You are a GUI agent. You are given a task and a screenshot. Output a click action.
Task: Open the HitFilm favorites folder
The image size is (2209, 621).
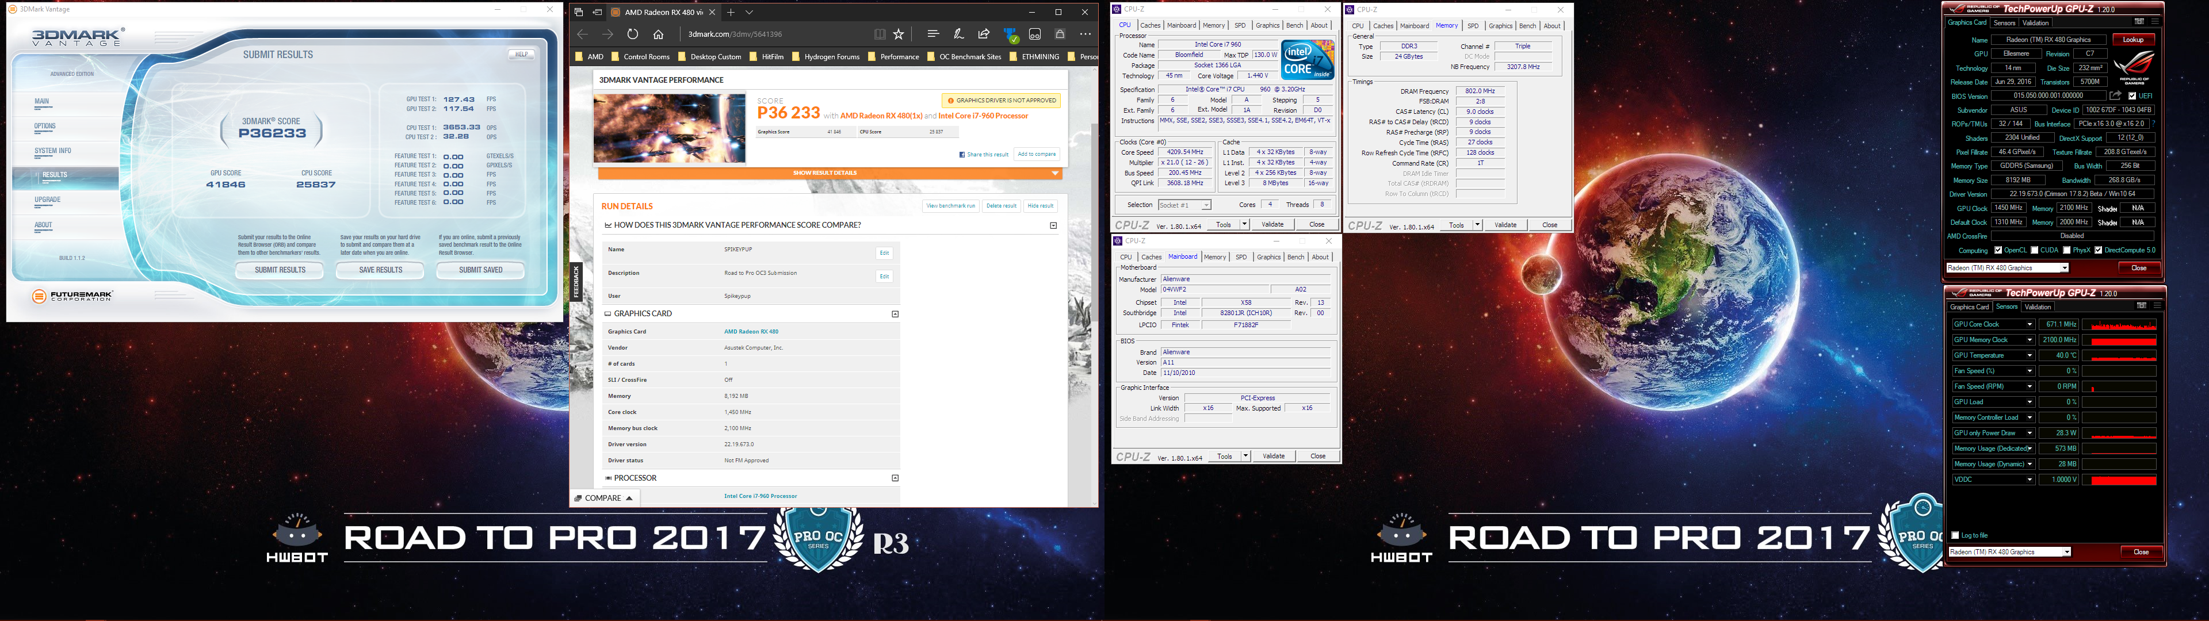(x=767, y=56)
